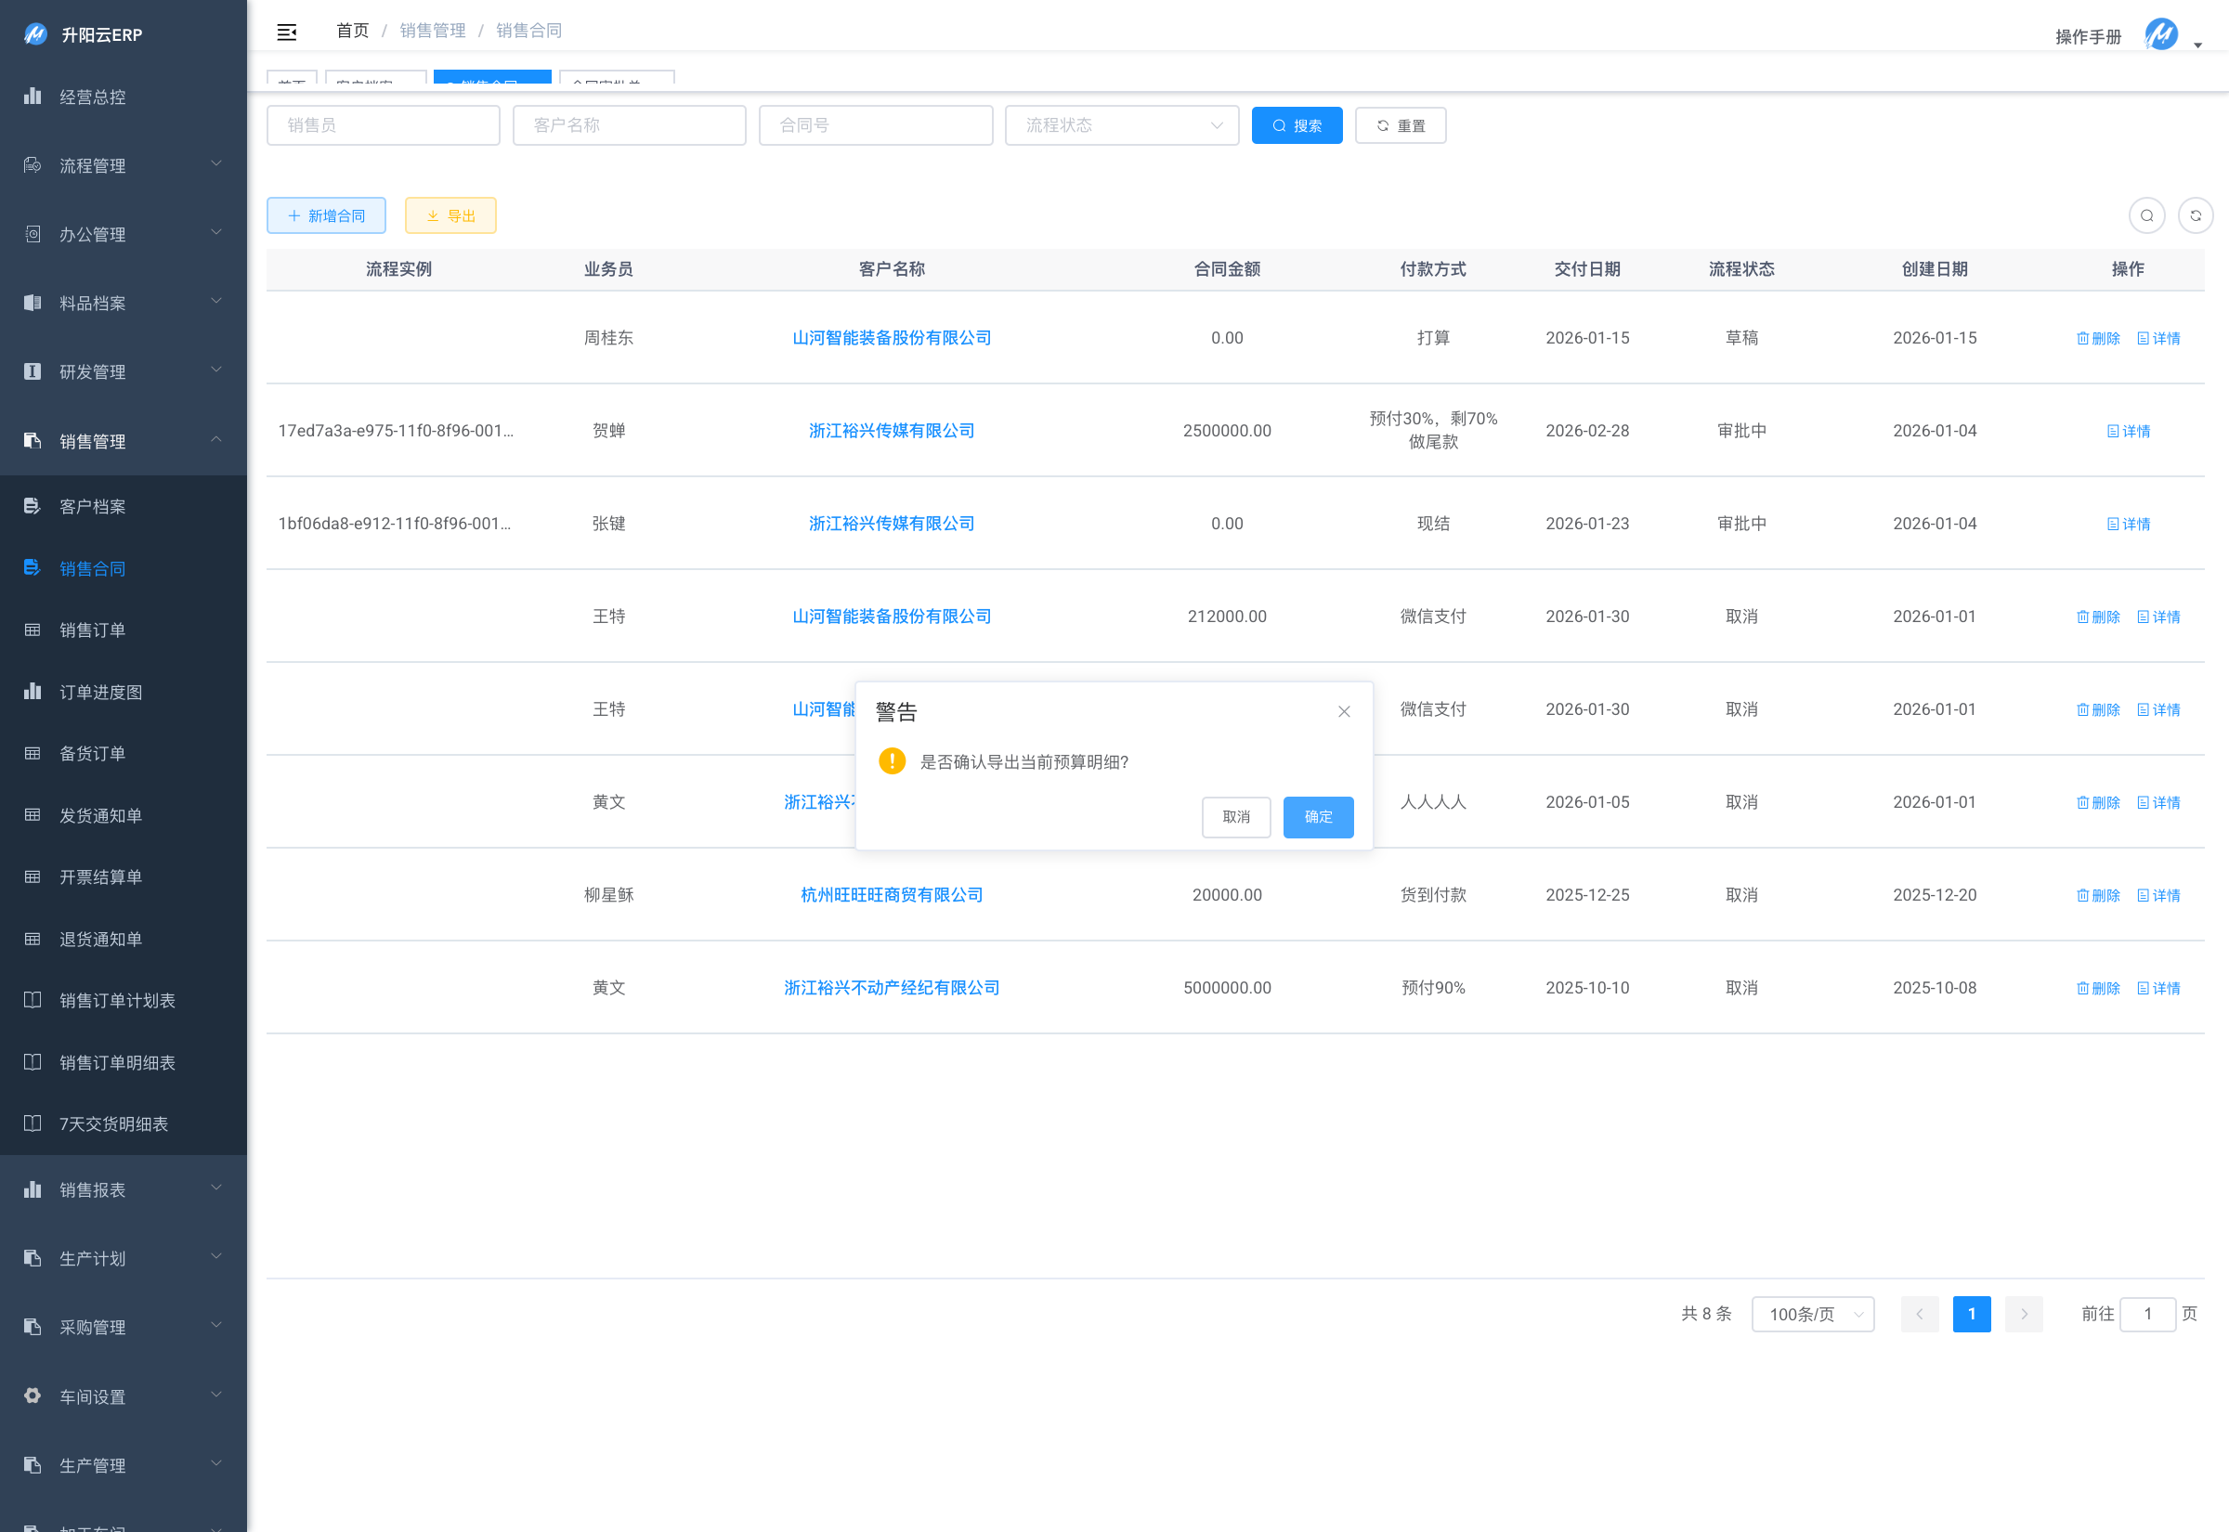
Task: Collapse the sidebar with the hamburger icon
Action: click(286, 32)
